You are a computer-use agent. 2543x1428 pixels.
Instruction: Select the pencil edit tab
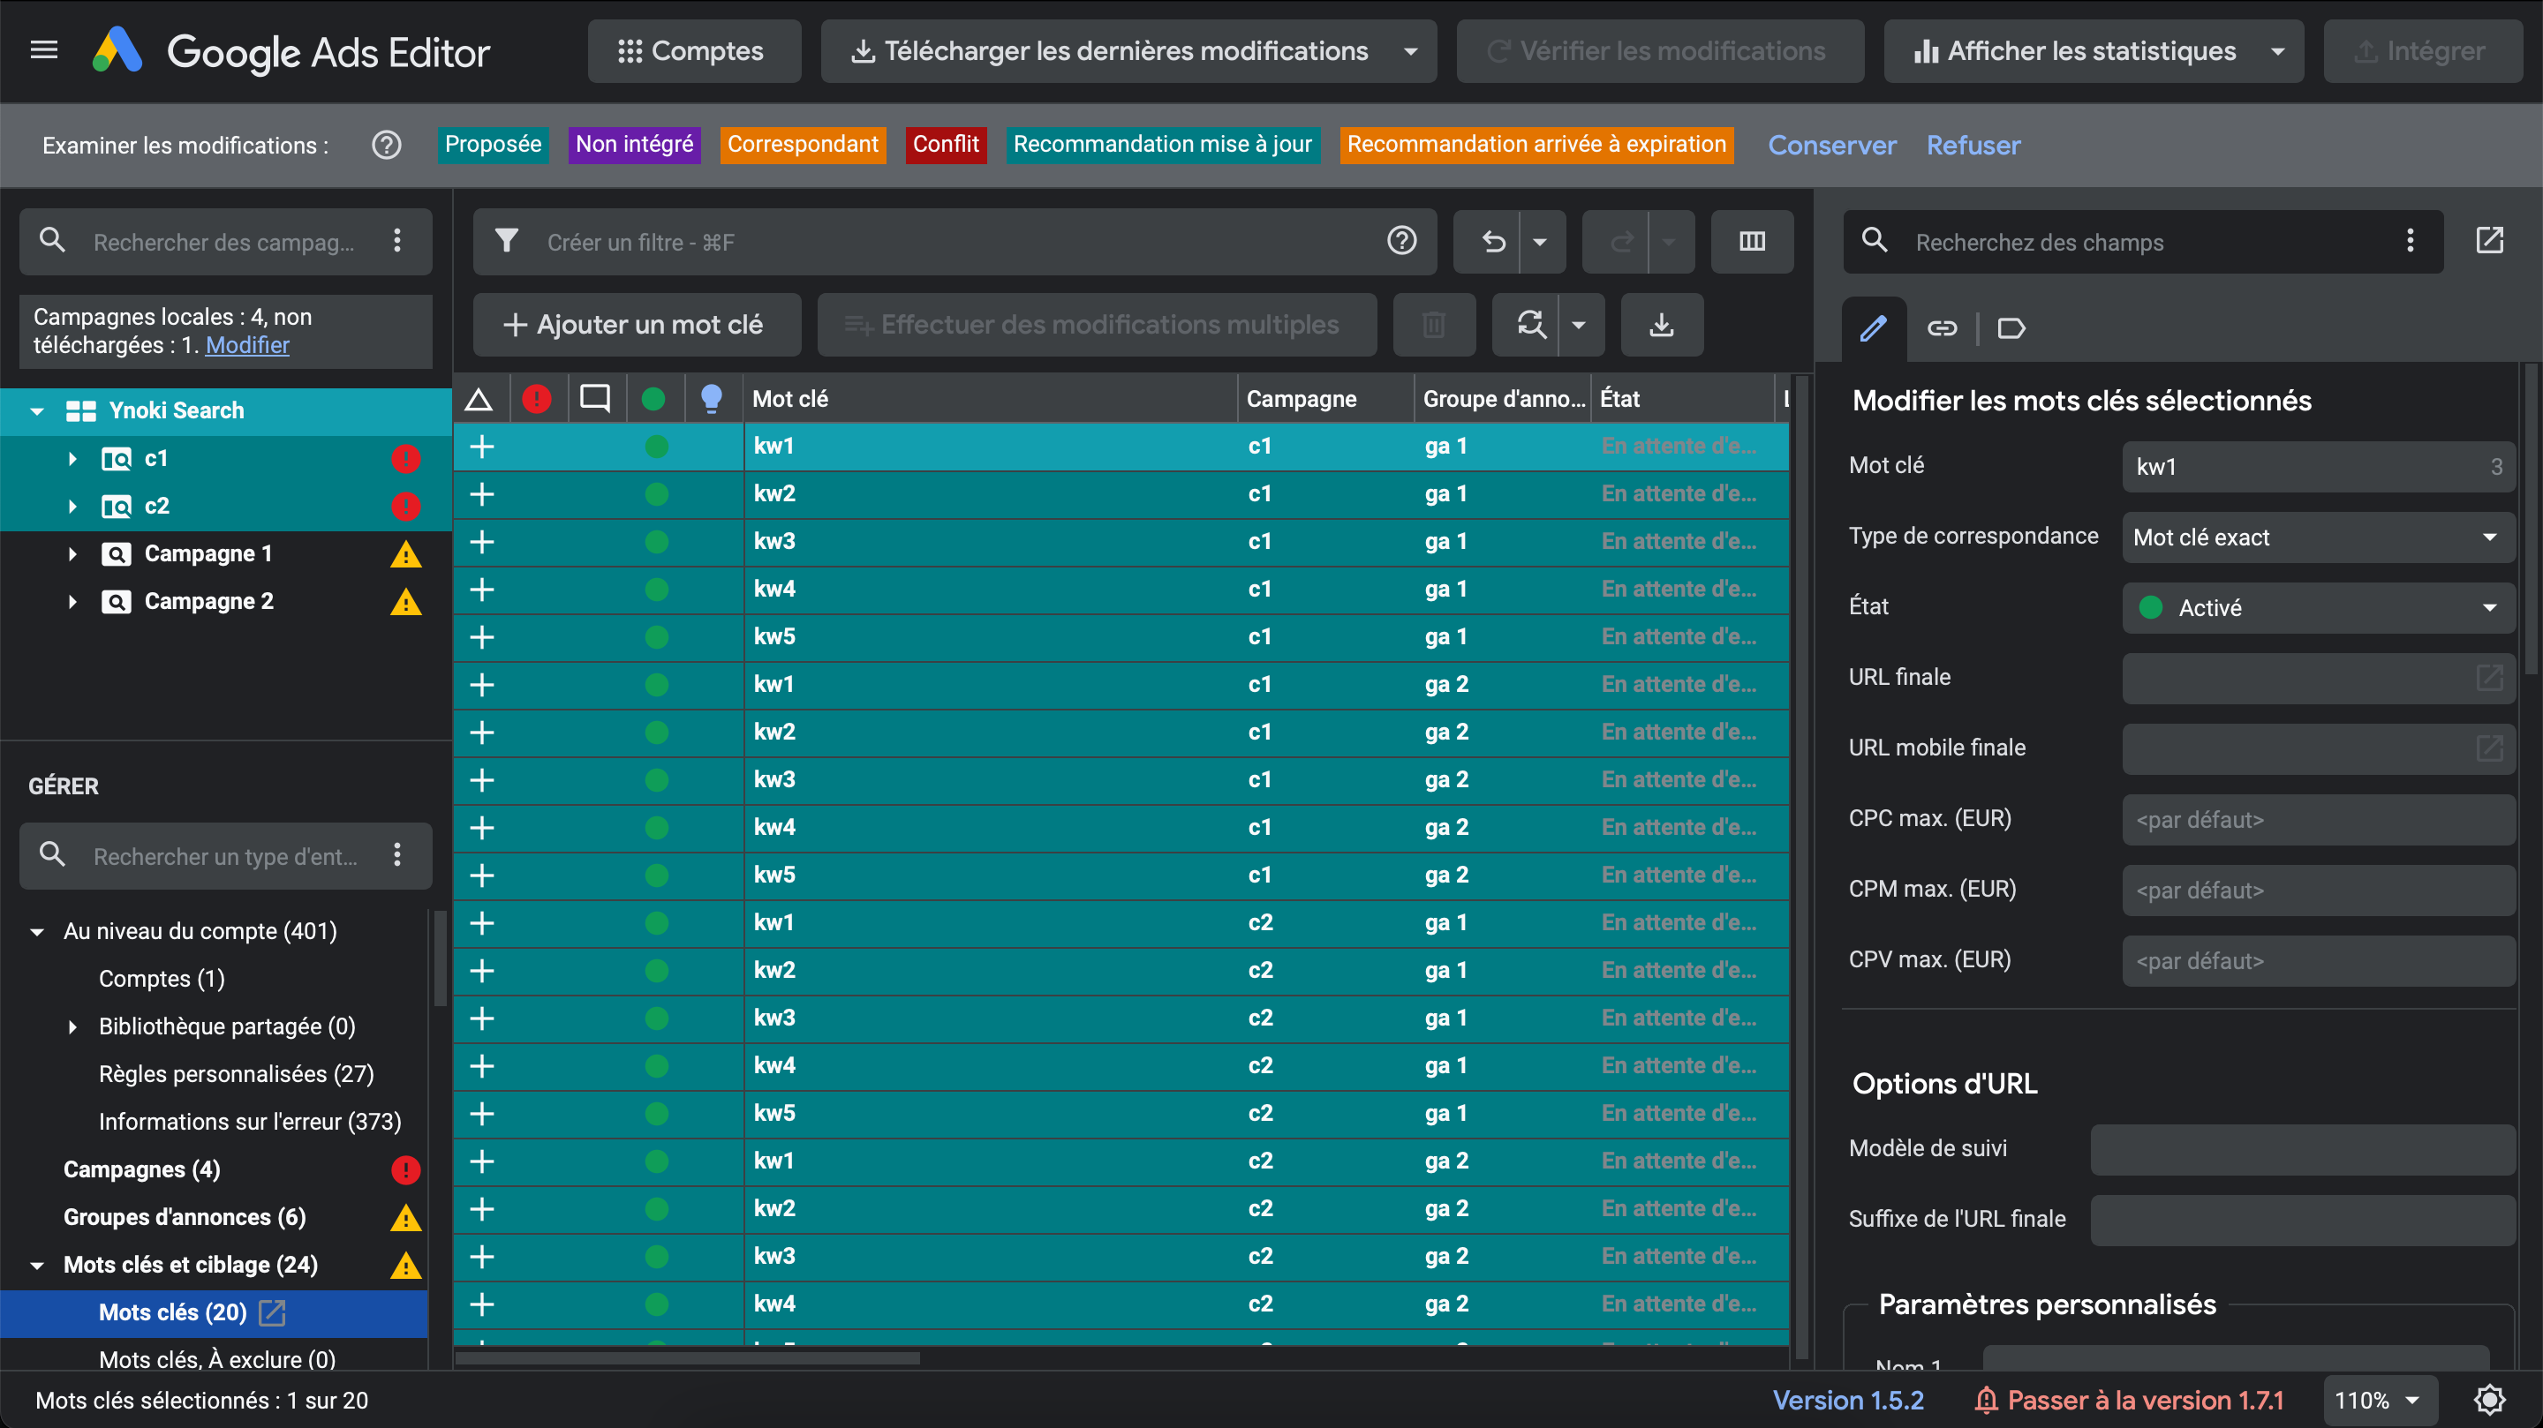point(1874,327)
